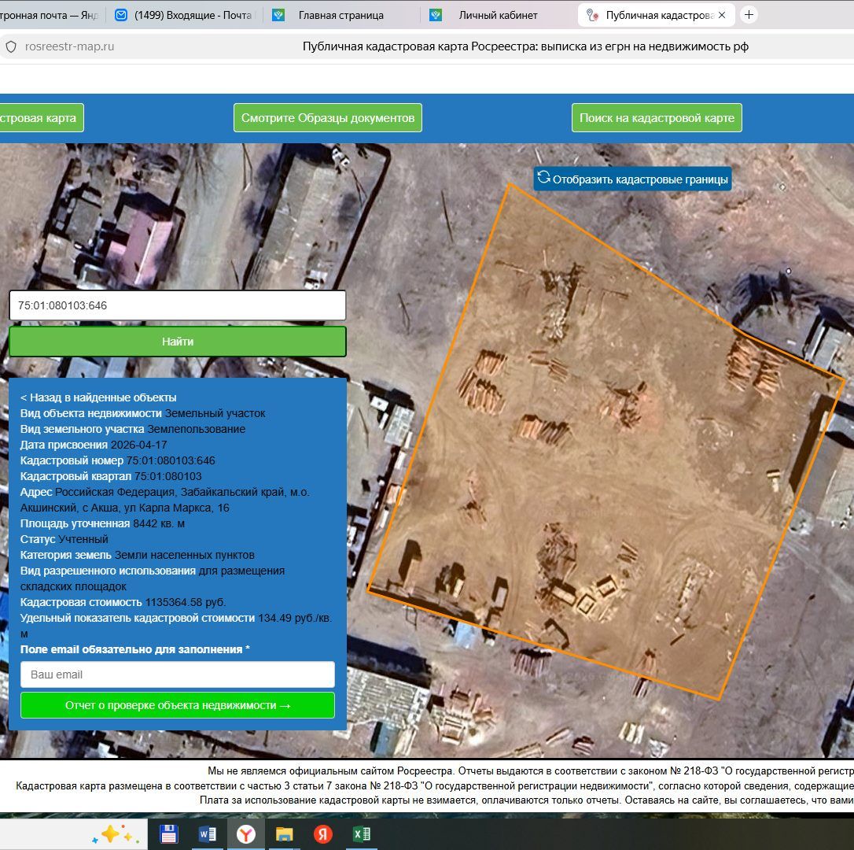The width and height of the screenshot is (854, 850).
Task: Switch to the Главная страница tab
Action: tap(341, 15)
